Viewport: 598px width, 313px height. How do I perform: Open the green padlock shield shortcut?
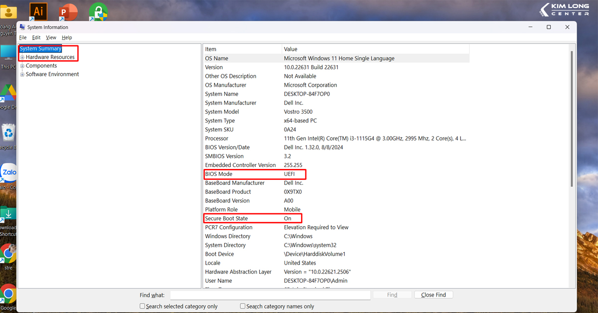pos(98,11)
